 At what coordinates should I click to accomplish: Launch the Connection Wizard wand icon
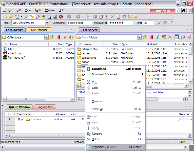point(11,16)
